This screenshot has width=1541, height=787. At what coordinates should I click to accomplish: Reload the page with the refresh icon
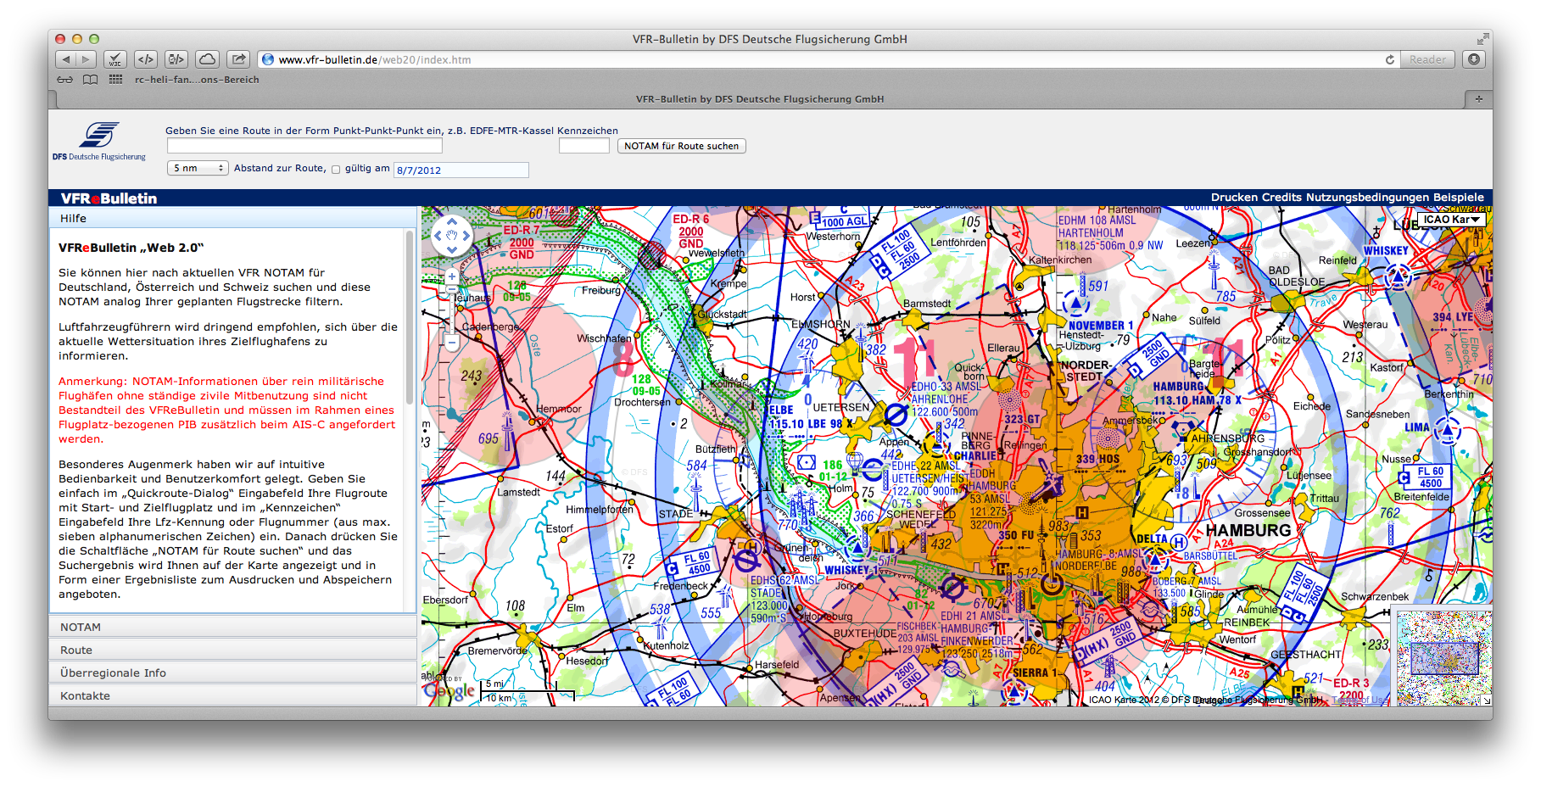[x=1390, y=59]
